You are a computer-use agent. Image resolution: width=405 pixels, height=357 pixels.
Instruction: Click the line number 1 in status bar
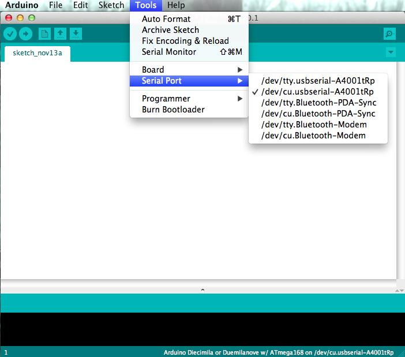pyautogui.click(x=6, y=352)
